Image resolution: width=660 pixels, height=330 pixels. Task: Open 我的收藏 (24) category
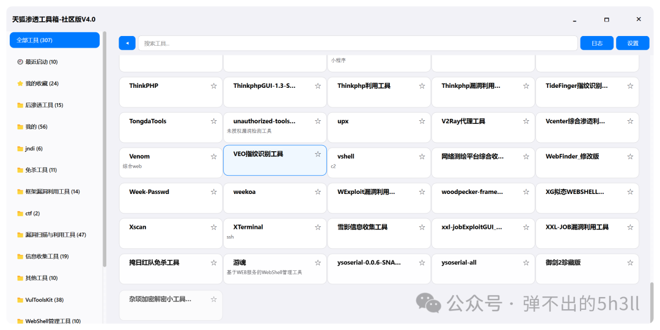pyautogui.click(x=55, y=84)
